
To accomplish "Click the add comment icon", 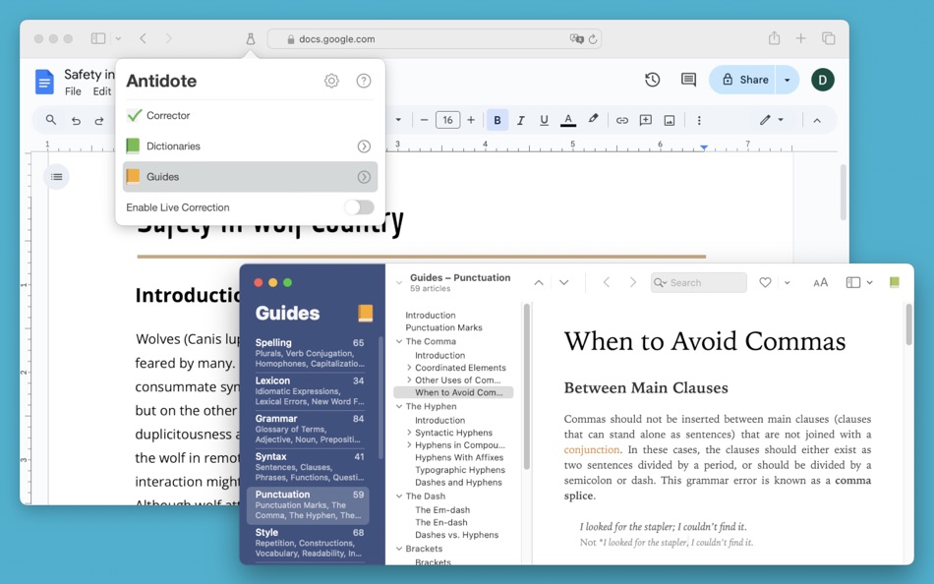I will tap(646, 120).
